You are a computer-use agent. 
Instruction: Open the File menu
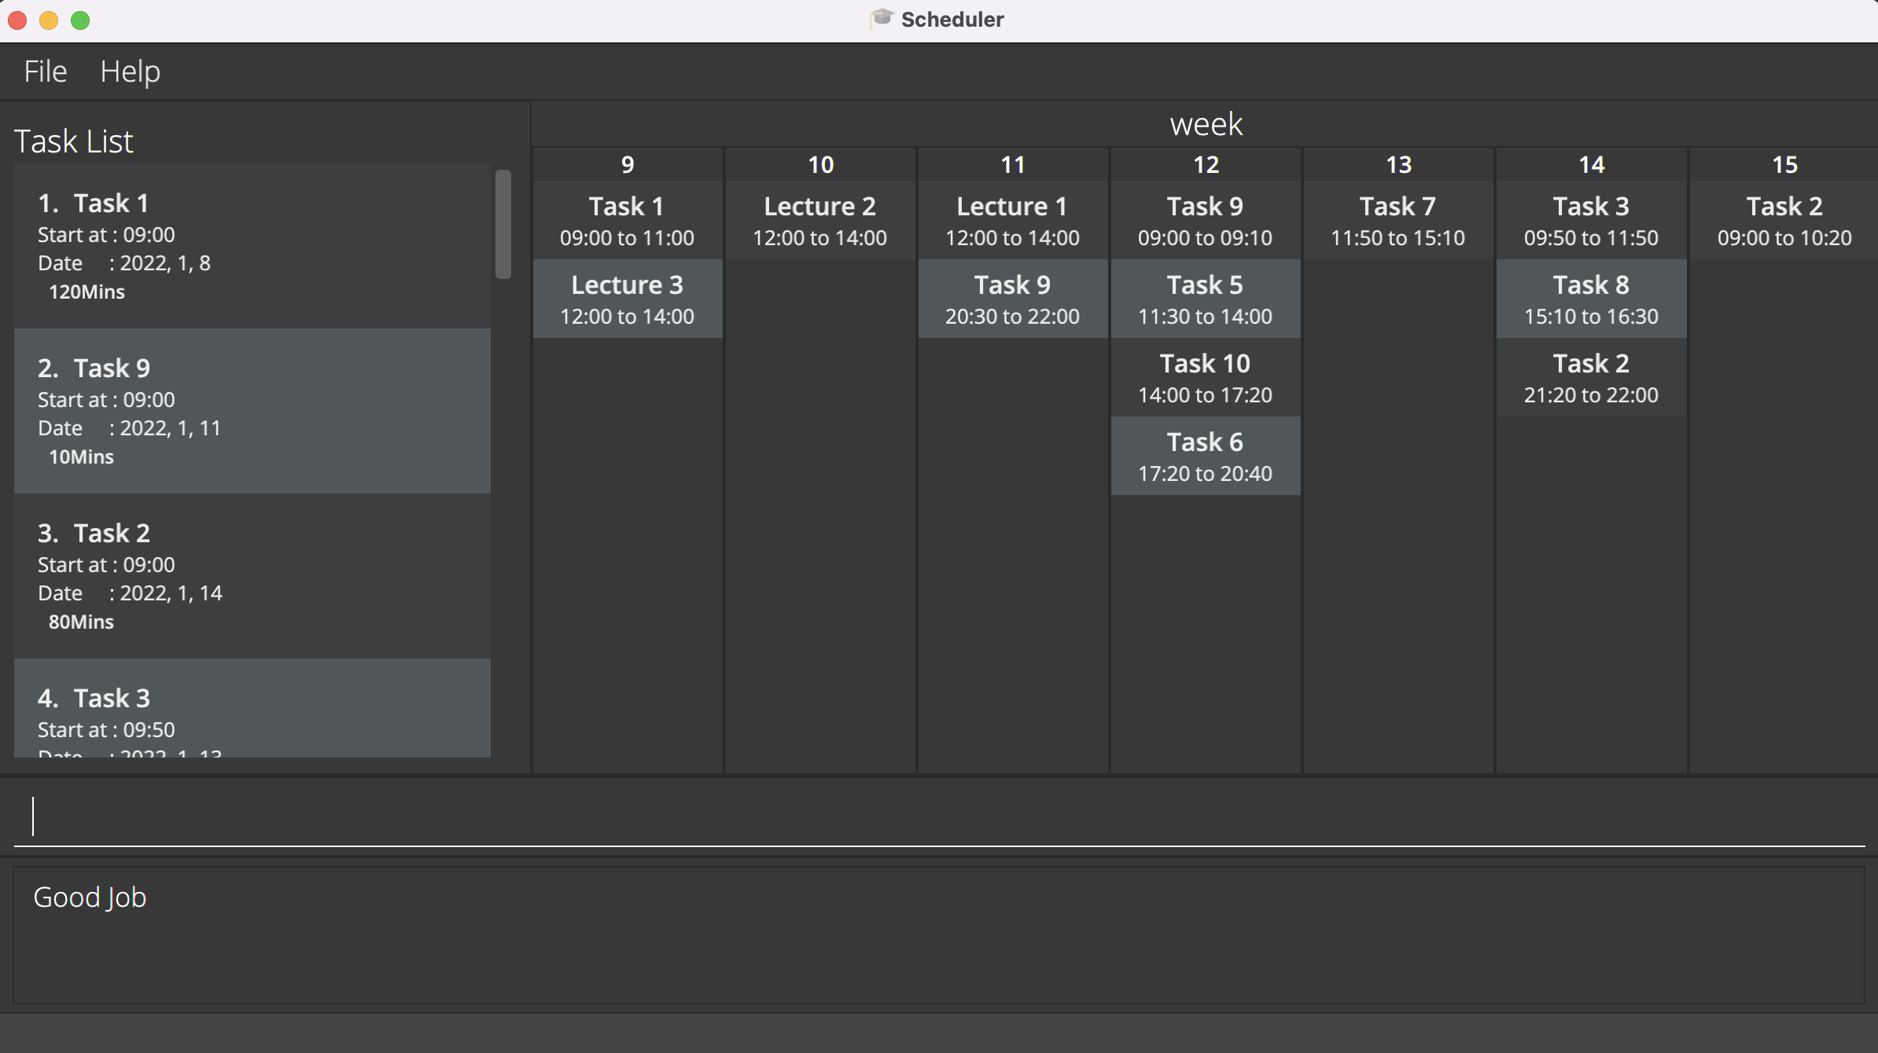coord(45,72)
